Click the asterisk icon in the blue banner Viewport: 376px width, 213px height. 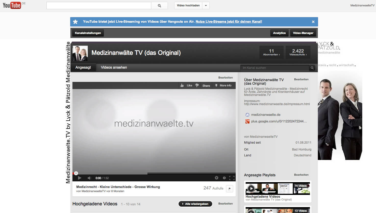(75, 22)
